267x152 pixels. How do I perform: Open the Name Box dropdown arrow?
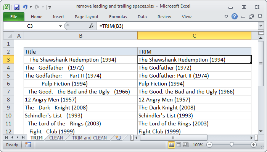[x=60, y=26]
